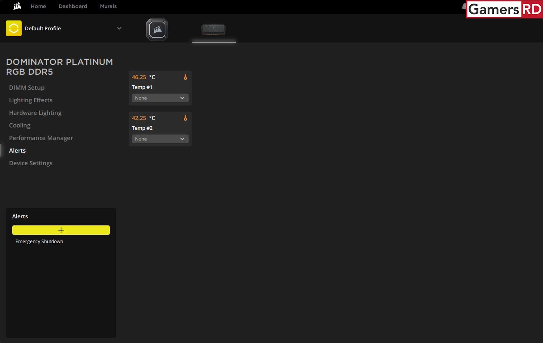Image resolution: width=543 pixels, height=343 pixels.
Task: Open DIMM Setup section
Action: 27,87
